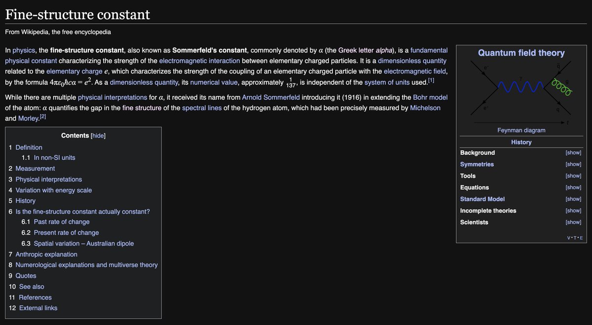The image size is (592, 325).
Task: Jump to 1 Definition section
Action: (26, 147)
